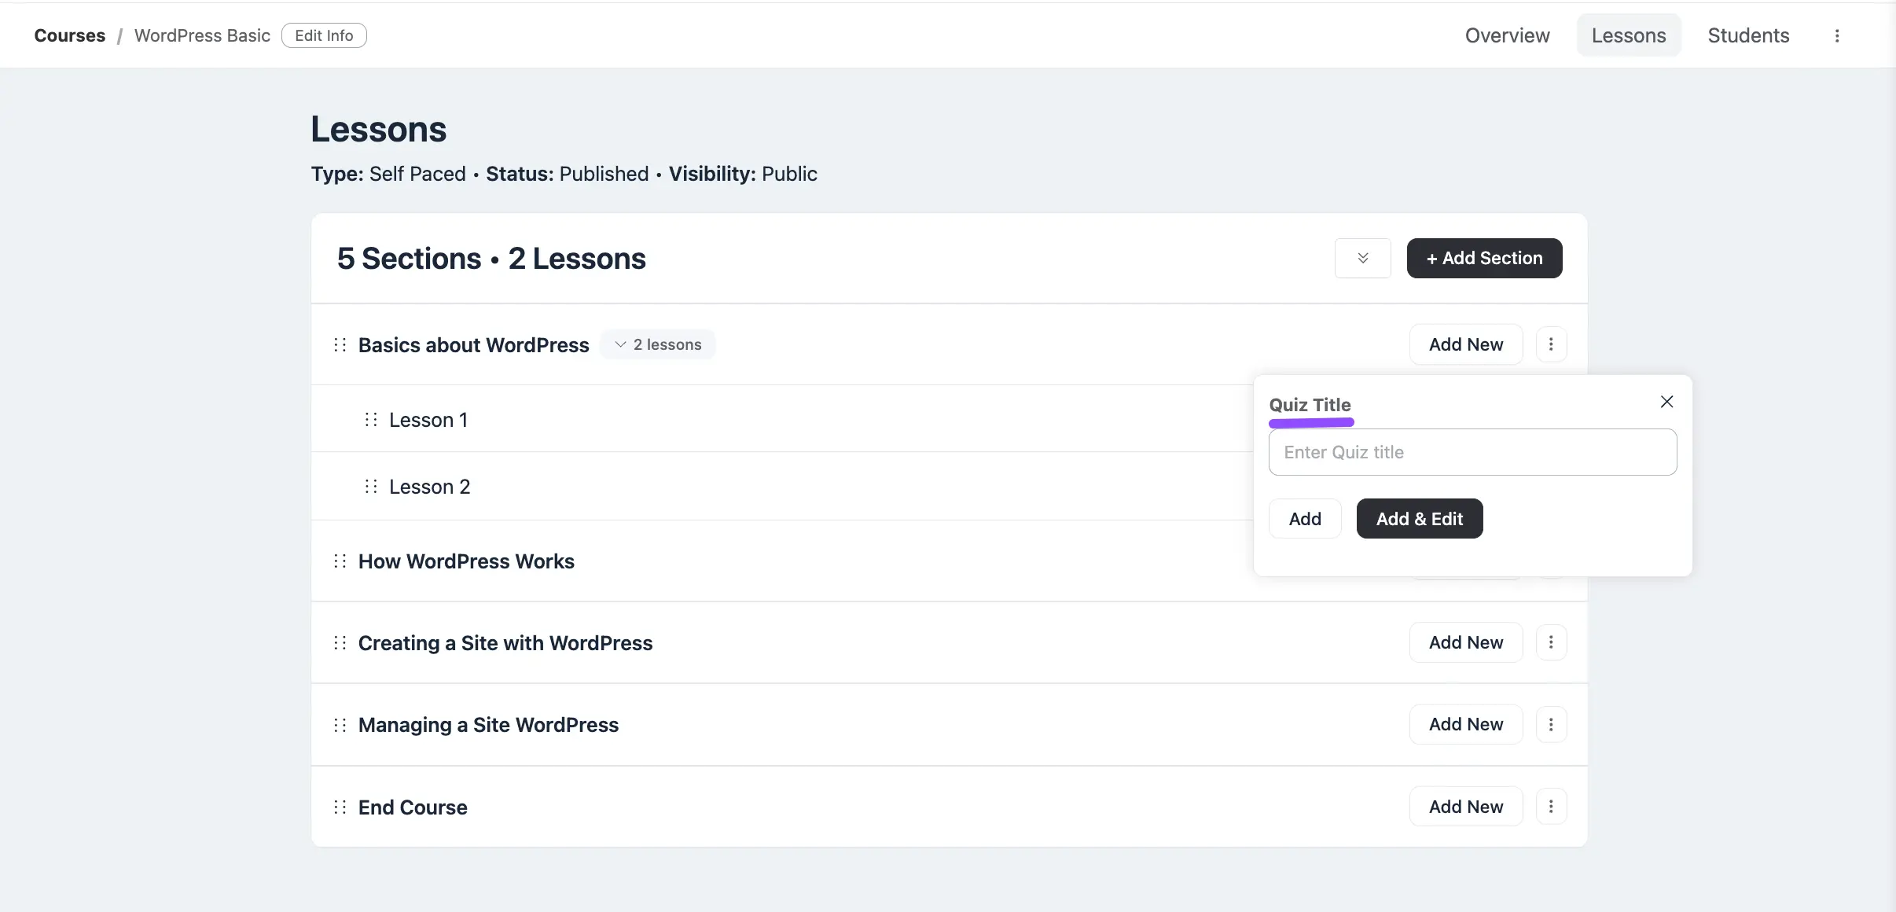Select the Basics about WordPress section title
This screenshot has height=912, width=1896.
(473, 345)
